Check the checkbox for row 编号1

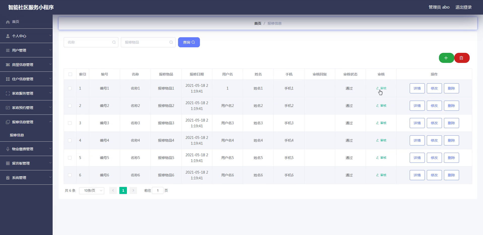[x=70, y=88]
